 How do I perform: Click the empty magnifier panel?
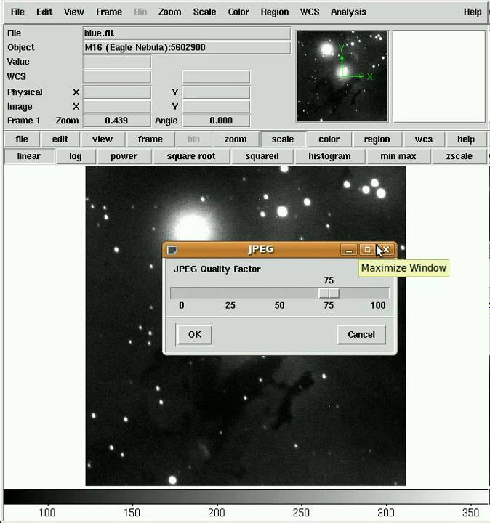point(439,76)
